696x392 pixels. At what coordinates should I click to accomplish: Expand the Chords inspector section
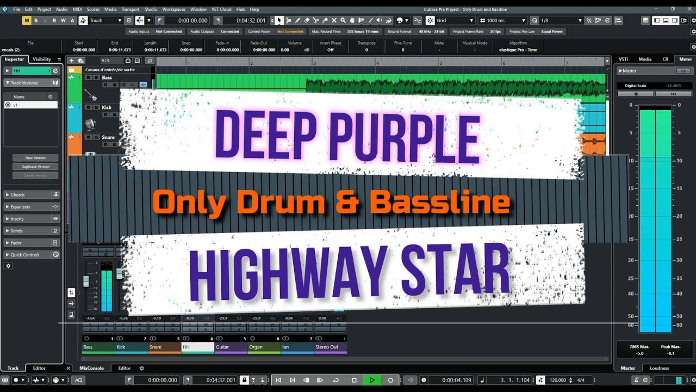32,194
